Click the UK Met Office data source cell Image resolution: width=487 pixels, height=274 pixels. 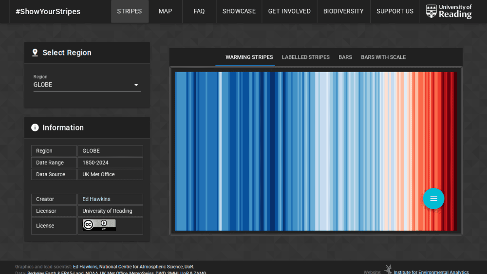[110, 174]
